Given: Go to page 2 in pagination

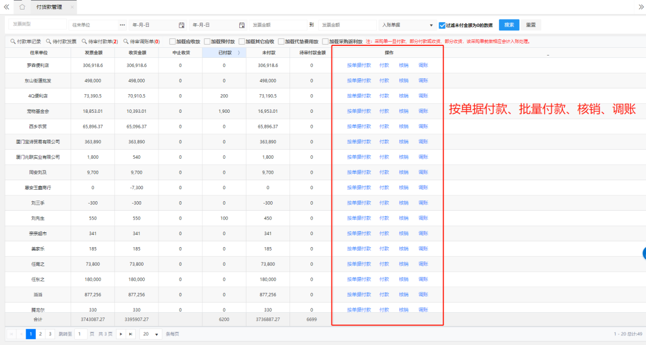Looking at the screenshot, I should coord(40,334).
